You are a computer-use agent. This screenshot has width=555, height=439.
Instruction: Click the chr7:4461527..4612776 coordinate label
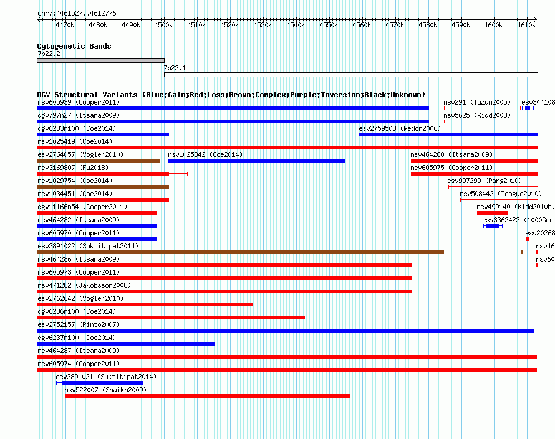(x=77, y=13)
